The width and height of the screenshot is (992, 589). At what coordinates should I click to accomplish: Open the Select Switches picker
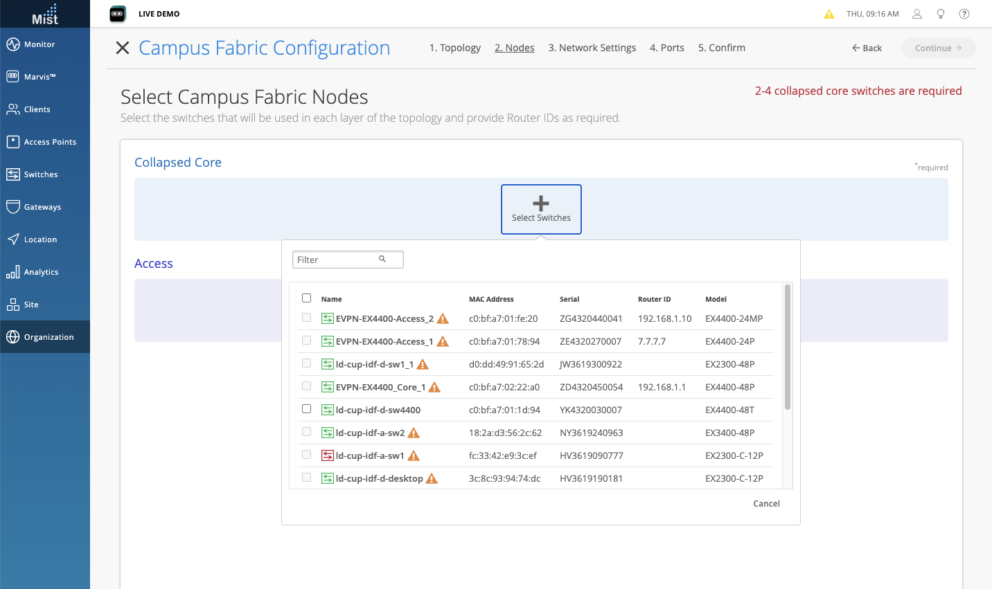click(541, 209)
